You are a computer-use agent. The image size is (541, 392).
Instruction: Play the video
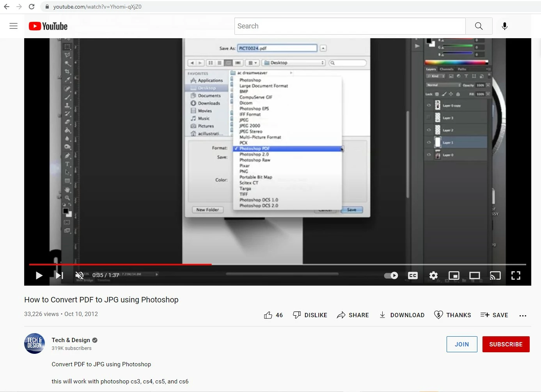pyautogui.click(x=39, y=275)
